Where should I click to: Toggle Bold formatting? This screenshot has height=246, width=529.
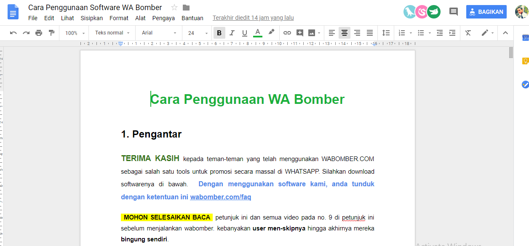point(219,33)
